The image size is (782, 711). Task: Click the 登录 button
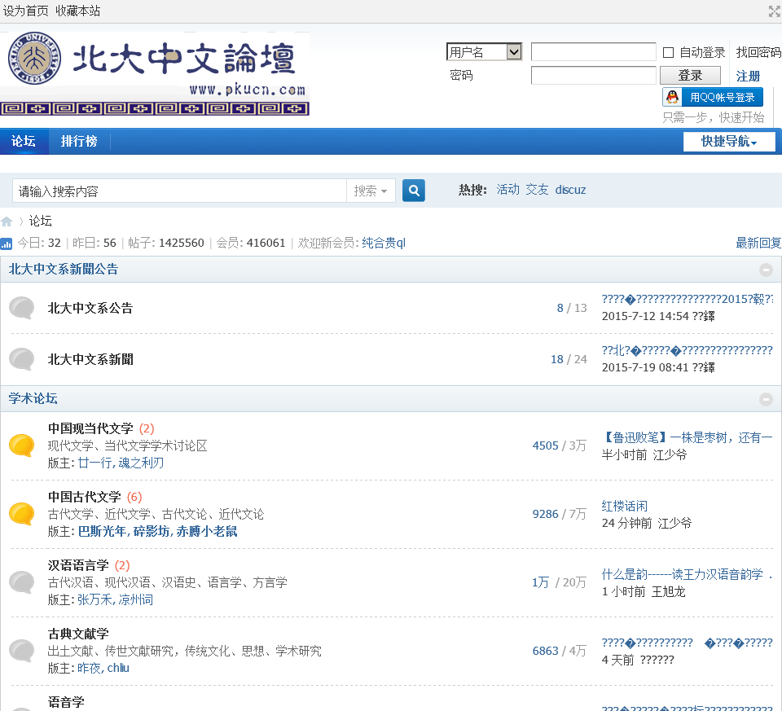690,75
